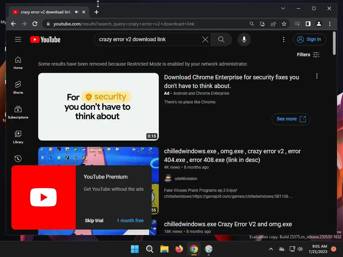
Task: Open YouTube settings three-dot menu
Action: click(x=283, y=39)
